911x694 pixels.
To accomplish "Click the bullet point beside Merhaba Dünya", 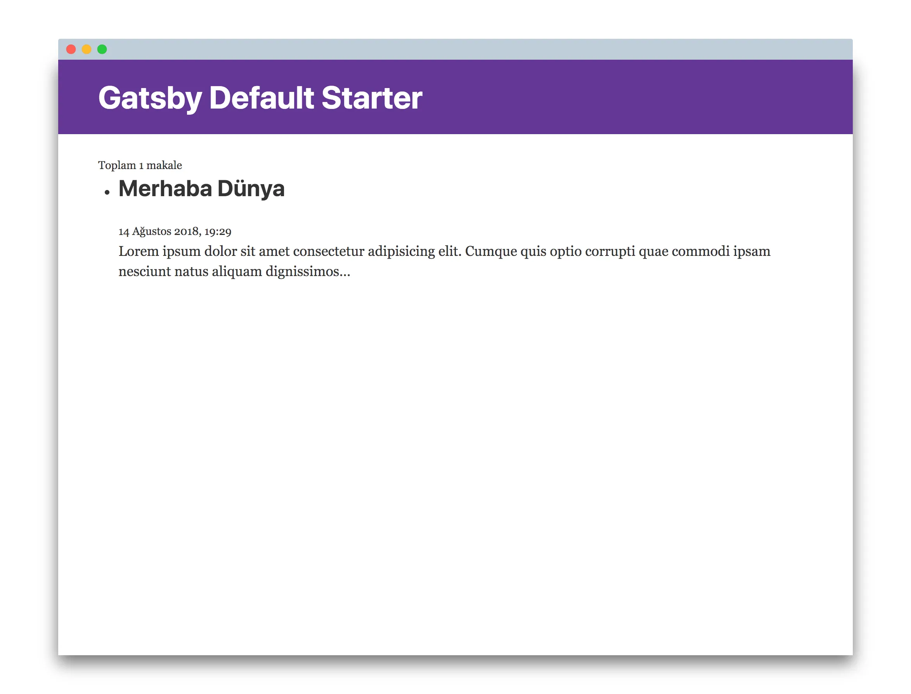I will click(x=107, y=192).
